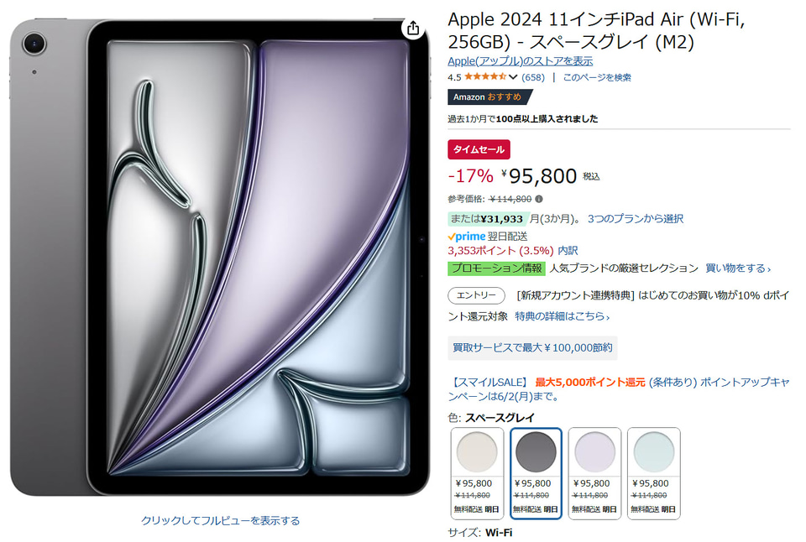Click the prime logo badge
Image resolution: width=806 pixels, height=542 pixels.
(466, 237)
